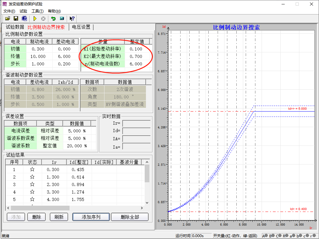This screenshot has width=319, height=239.
Task: Select the K1 起始差动斜率 value cell 0.100
Action: point(136,49)
